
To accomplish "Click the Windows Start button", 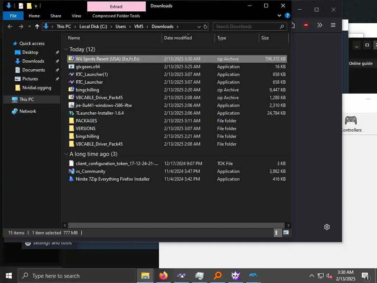I will click(x=9, y=276).
